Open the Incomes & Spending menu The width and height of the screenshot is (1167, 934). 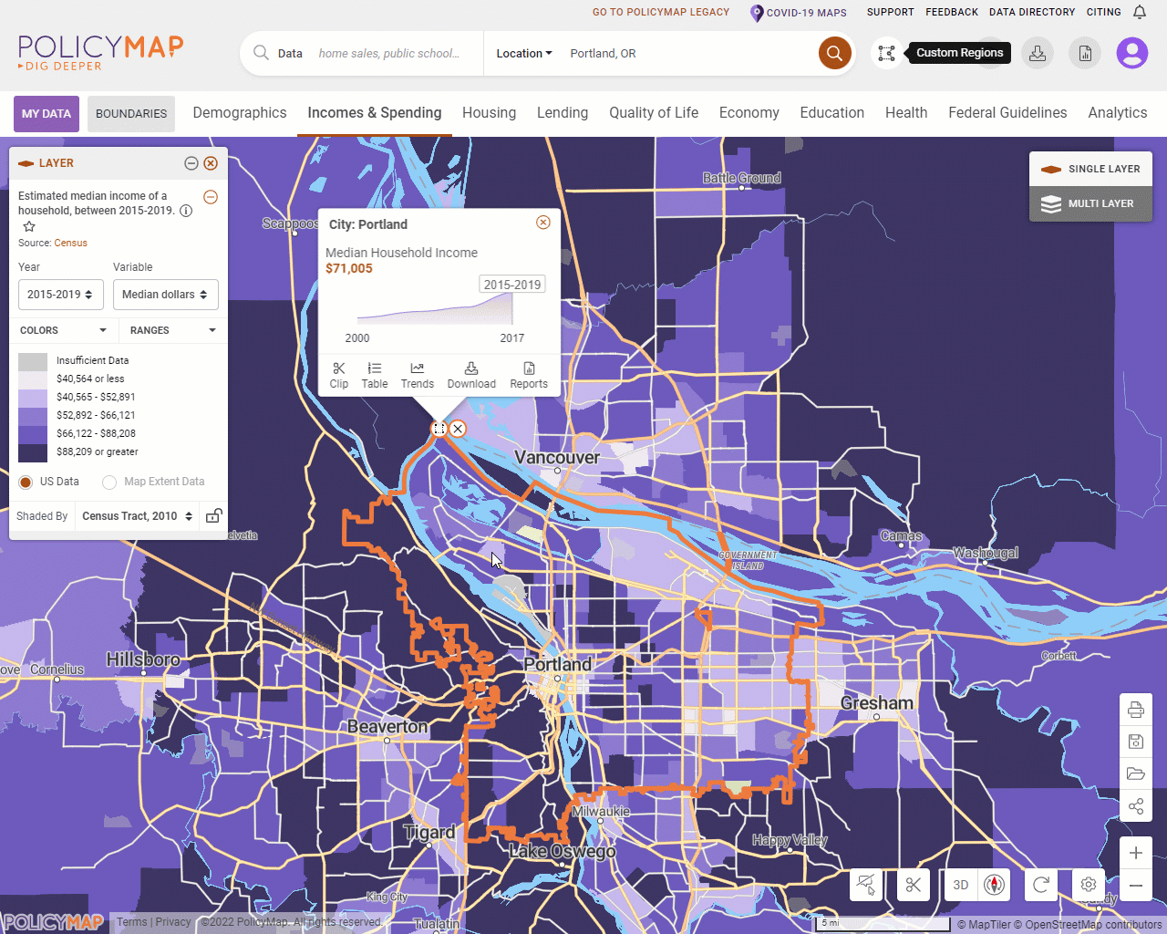[375, 113]
